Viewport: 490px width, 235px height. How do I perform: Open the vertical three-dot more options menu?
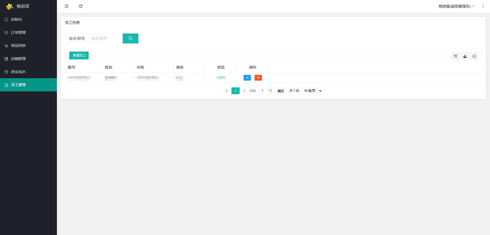pyautogui.click(x=483, y=6)
